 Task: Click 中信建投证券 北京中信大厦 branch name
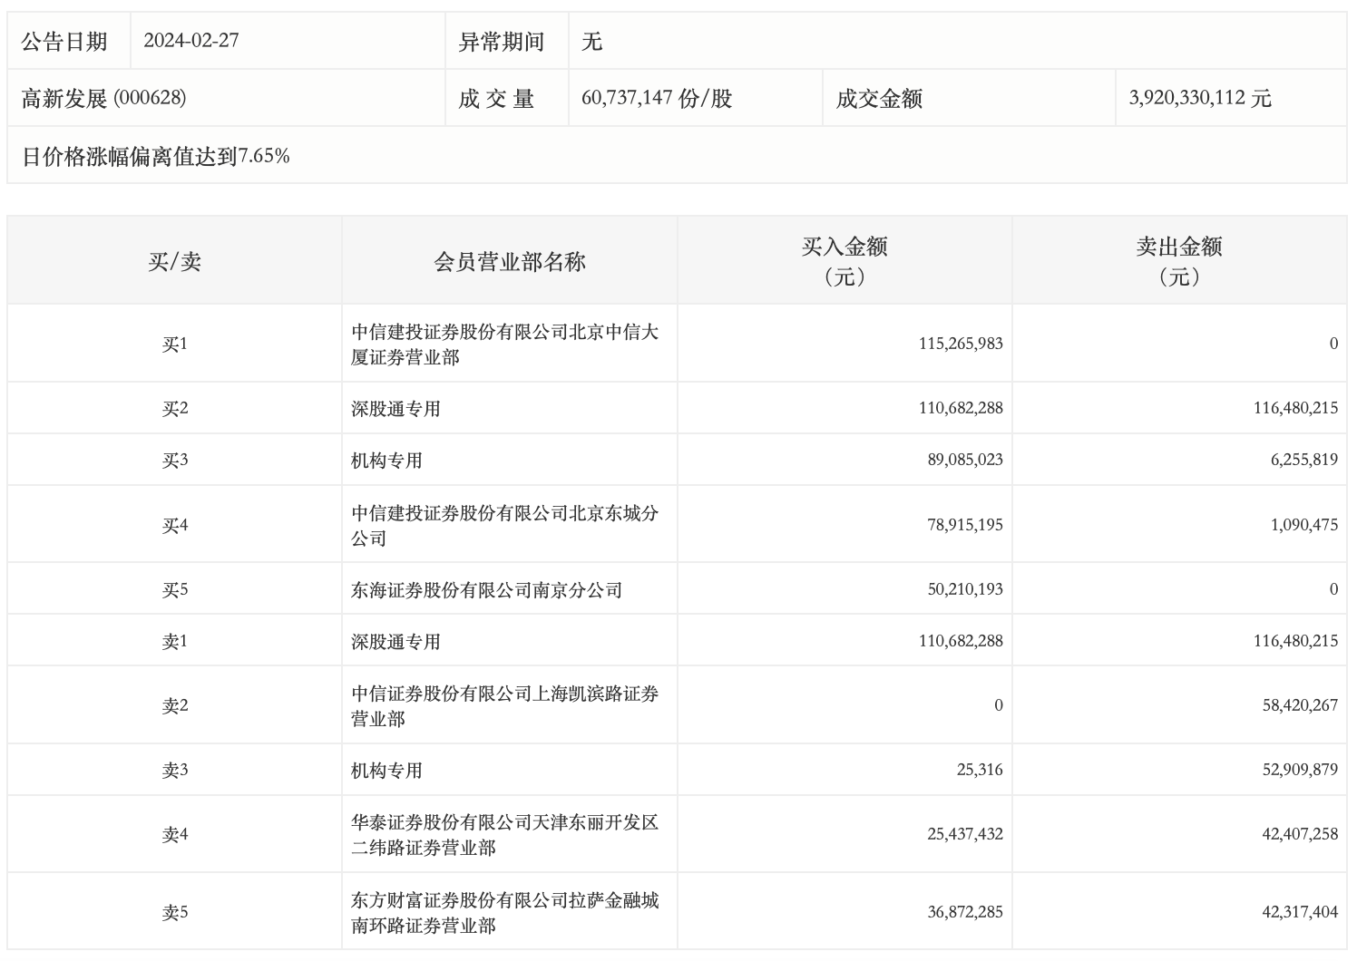pos(504,345)
